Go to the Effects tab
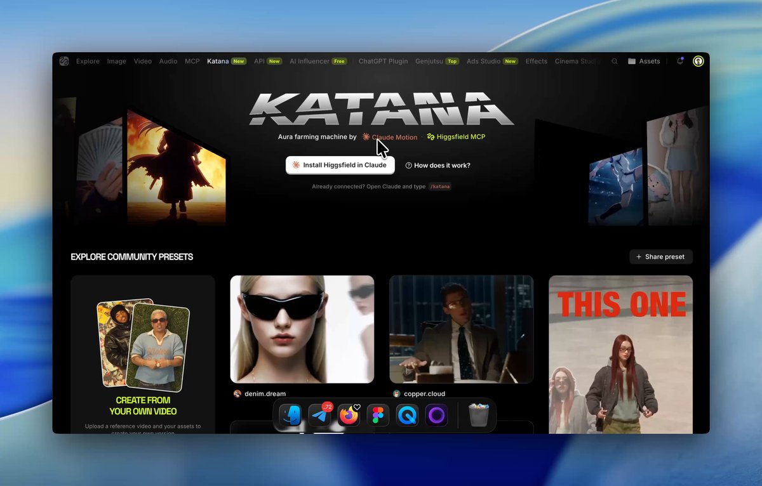The height and width of the screenshot is (486, 762). tap(537, 62)
